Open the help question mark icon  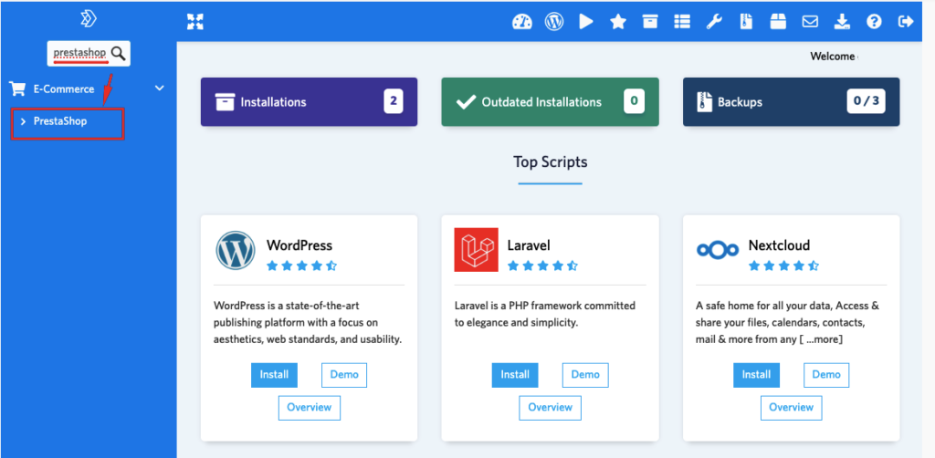click(x=874, y=22)
